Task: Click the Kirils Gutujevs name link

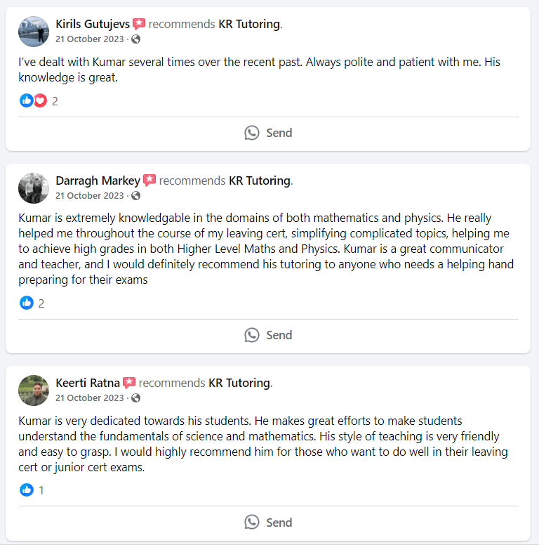Action: point(93,24)
